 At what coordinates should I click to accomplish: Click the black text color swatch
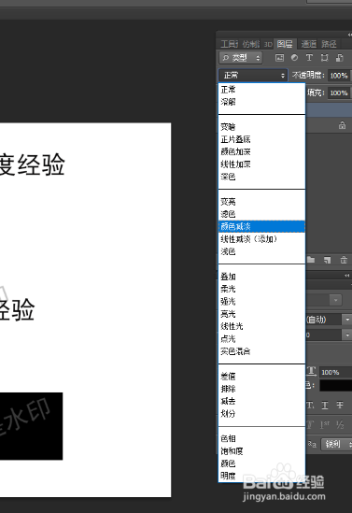pos(335,385)
